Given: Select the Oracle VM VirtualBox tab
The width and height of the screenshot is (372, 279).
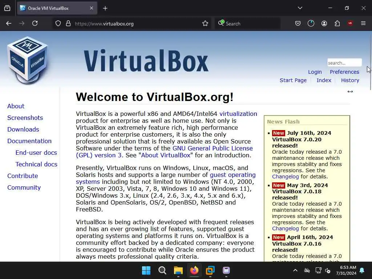Looking at the screenshot, I should coord(57,8).
